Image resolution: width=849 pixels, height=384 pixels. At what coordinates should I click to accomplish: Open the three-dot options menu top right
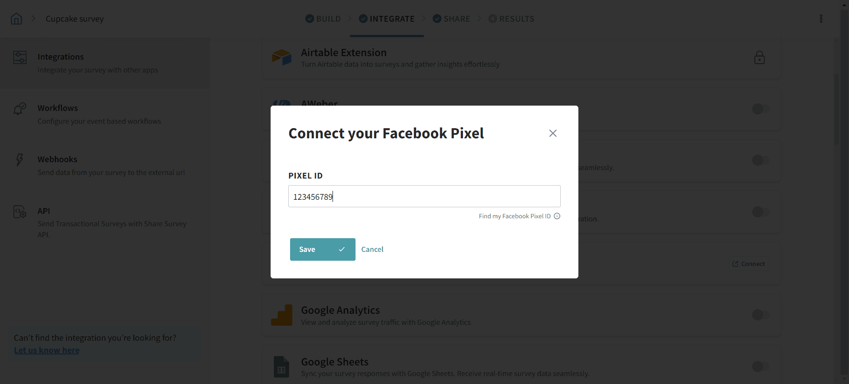[x=822, y=19]
